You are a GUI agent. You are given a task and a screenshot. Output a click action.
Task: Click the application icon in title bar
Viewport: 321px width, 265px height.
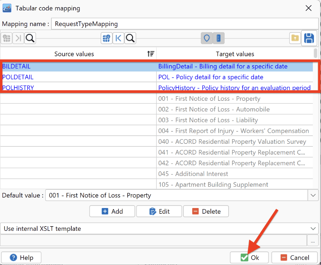[x=7, y=8]
